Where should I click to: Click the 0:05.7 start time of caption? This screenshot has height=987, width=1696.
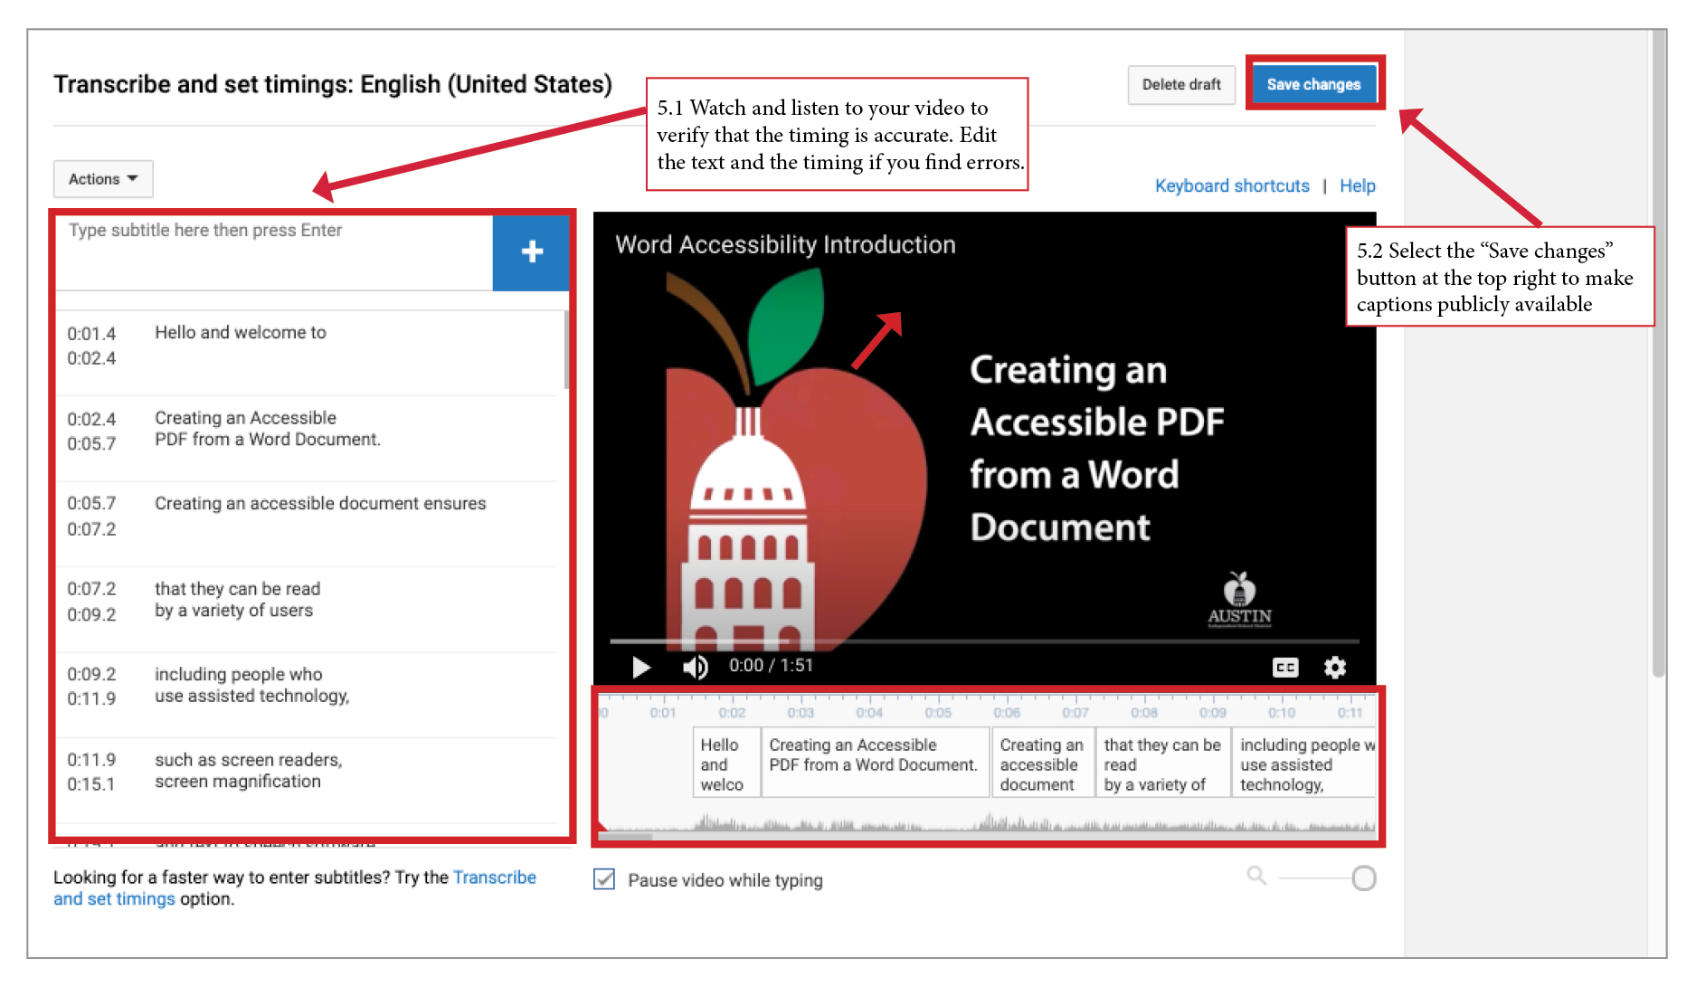[91, 503]
